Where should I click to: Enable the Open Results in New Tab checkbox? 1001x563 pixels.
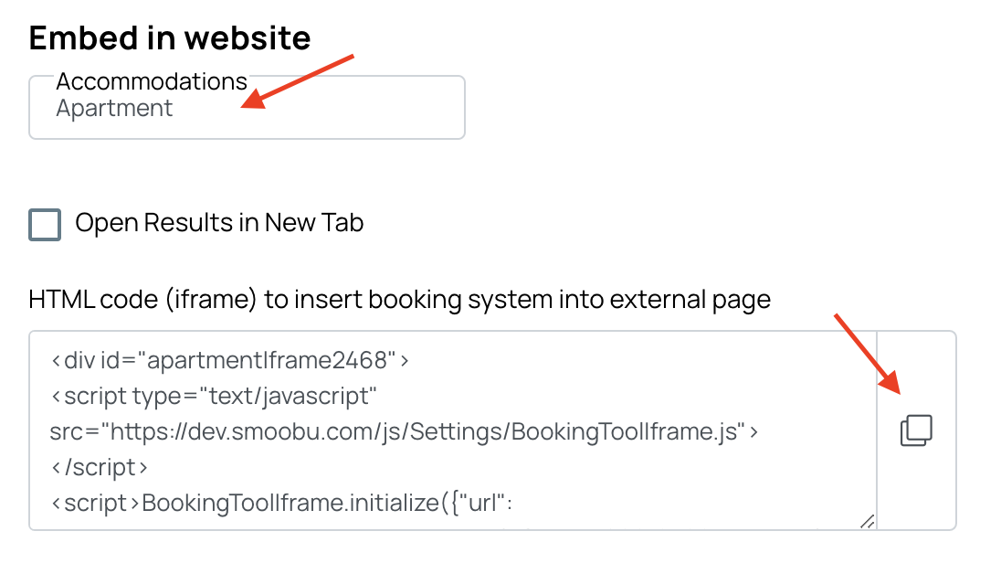click(x=45, y=224)
